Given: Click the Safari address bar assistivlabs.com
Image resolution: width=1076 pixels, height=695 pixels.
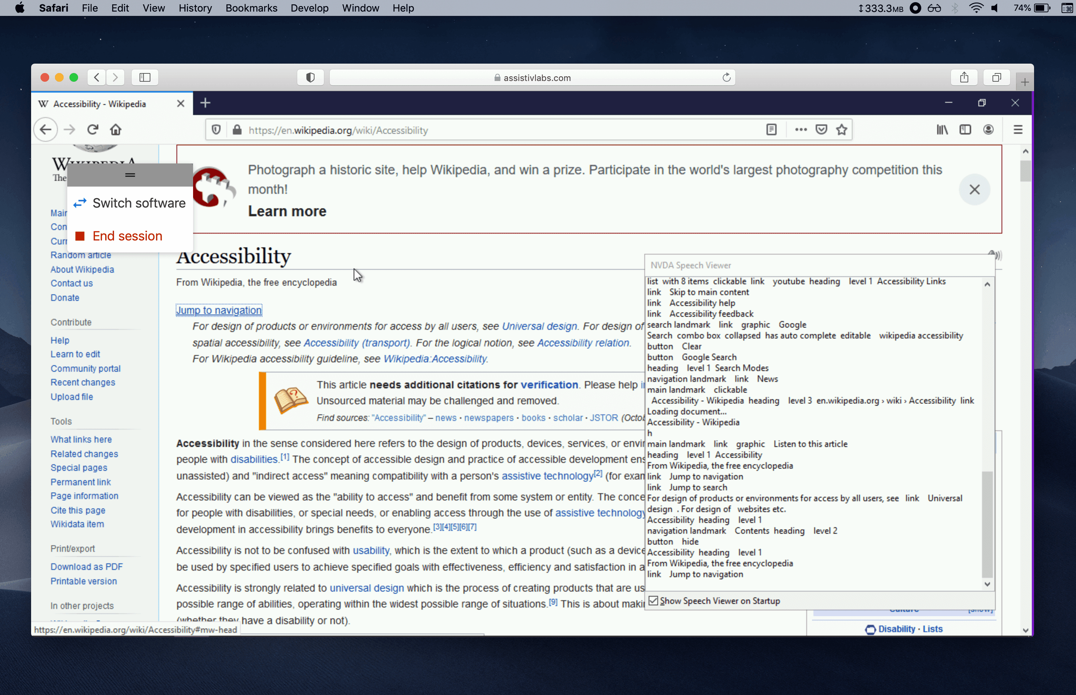Looking at the screenshot, I should (x=532, y=78).
